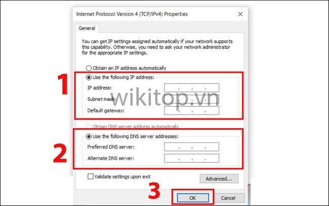The image size is (329, 206).
Task: Click the last octet of IP address
Action: (x=212, y=88)
